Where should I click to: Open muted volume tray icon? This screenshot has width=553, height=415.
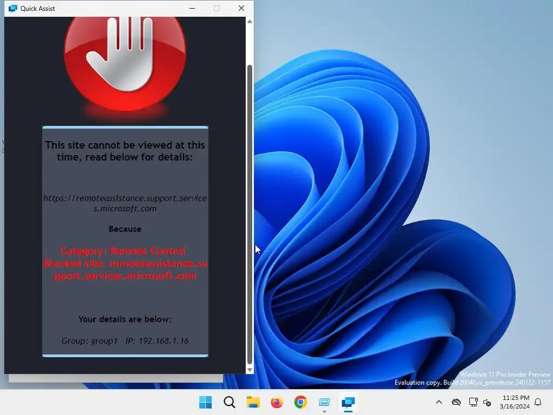coord(487,402)
